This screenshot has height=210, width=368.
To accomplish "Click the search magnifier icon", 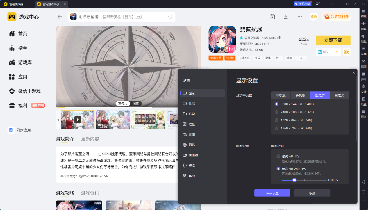I will (x=170, y=17).
